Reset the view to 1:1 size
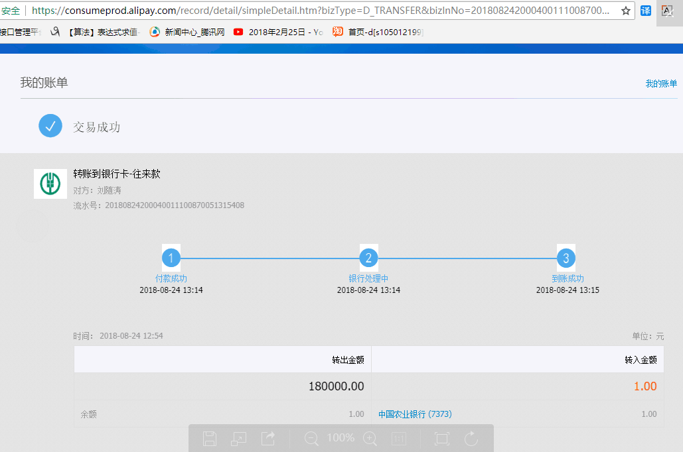The image size is (683, 452). click(399, 439)
